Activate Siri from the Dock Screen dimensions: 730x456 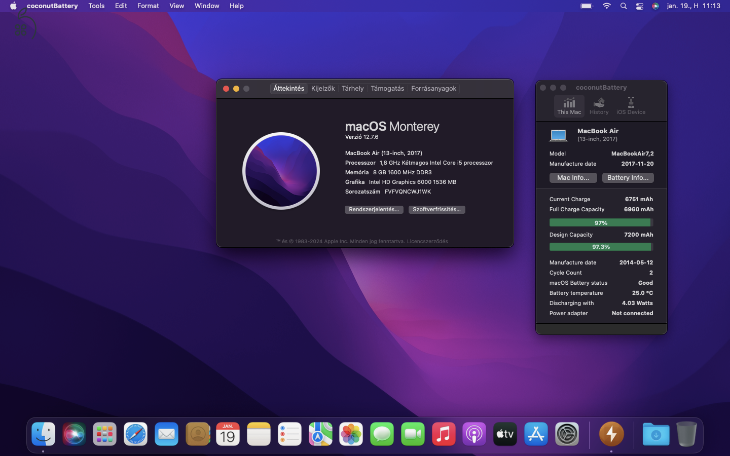(74, 434)
